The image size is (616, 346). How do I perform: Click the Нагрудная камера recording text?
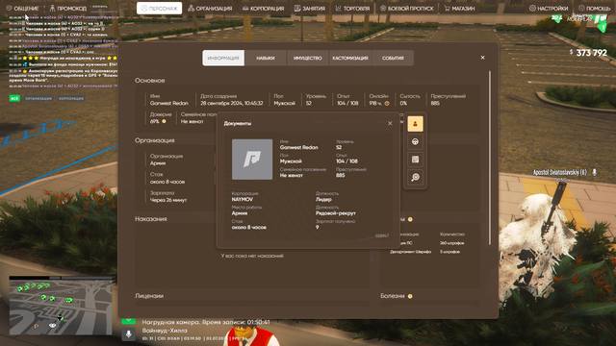tap(206, 322)
